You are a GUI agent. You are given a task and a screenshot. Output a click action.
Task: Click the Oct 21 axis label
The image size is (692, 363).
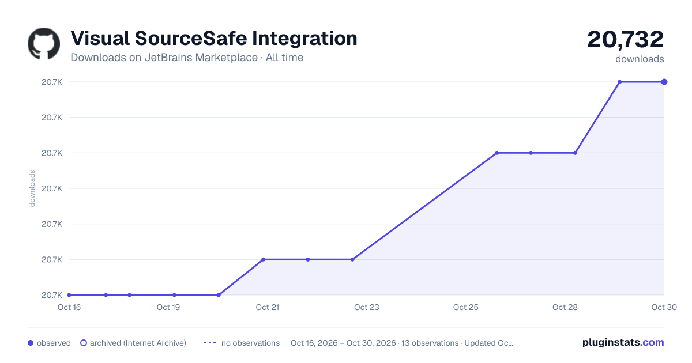coord(268,307)
